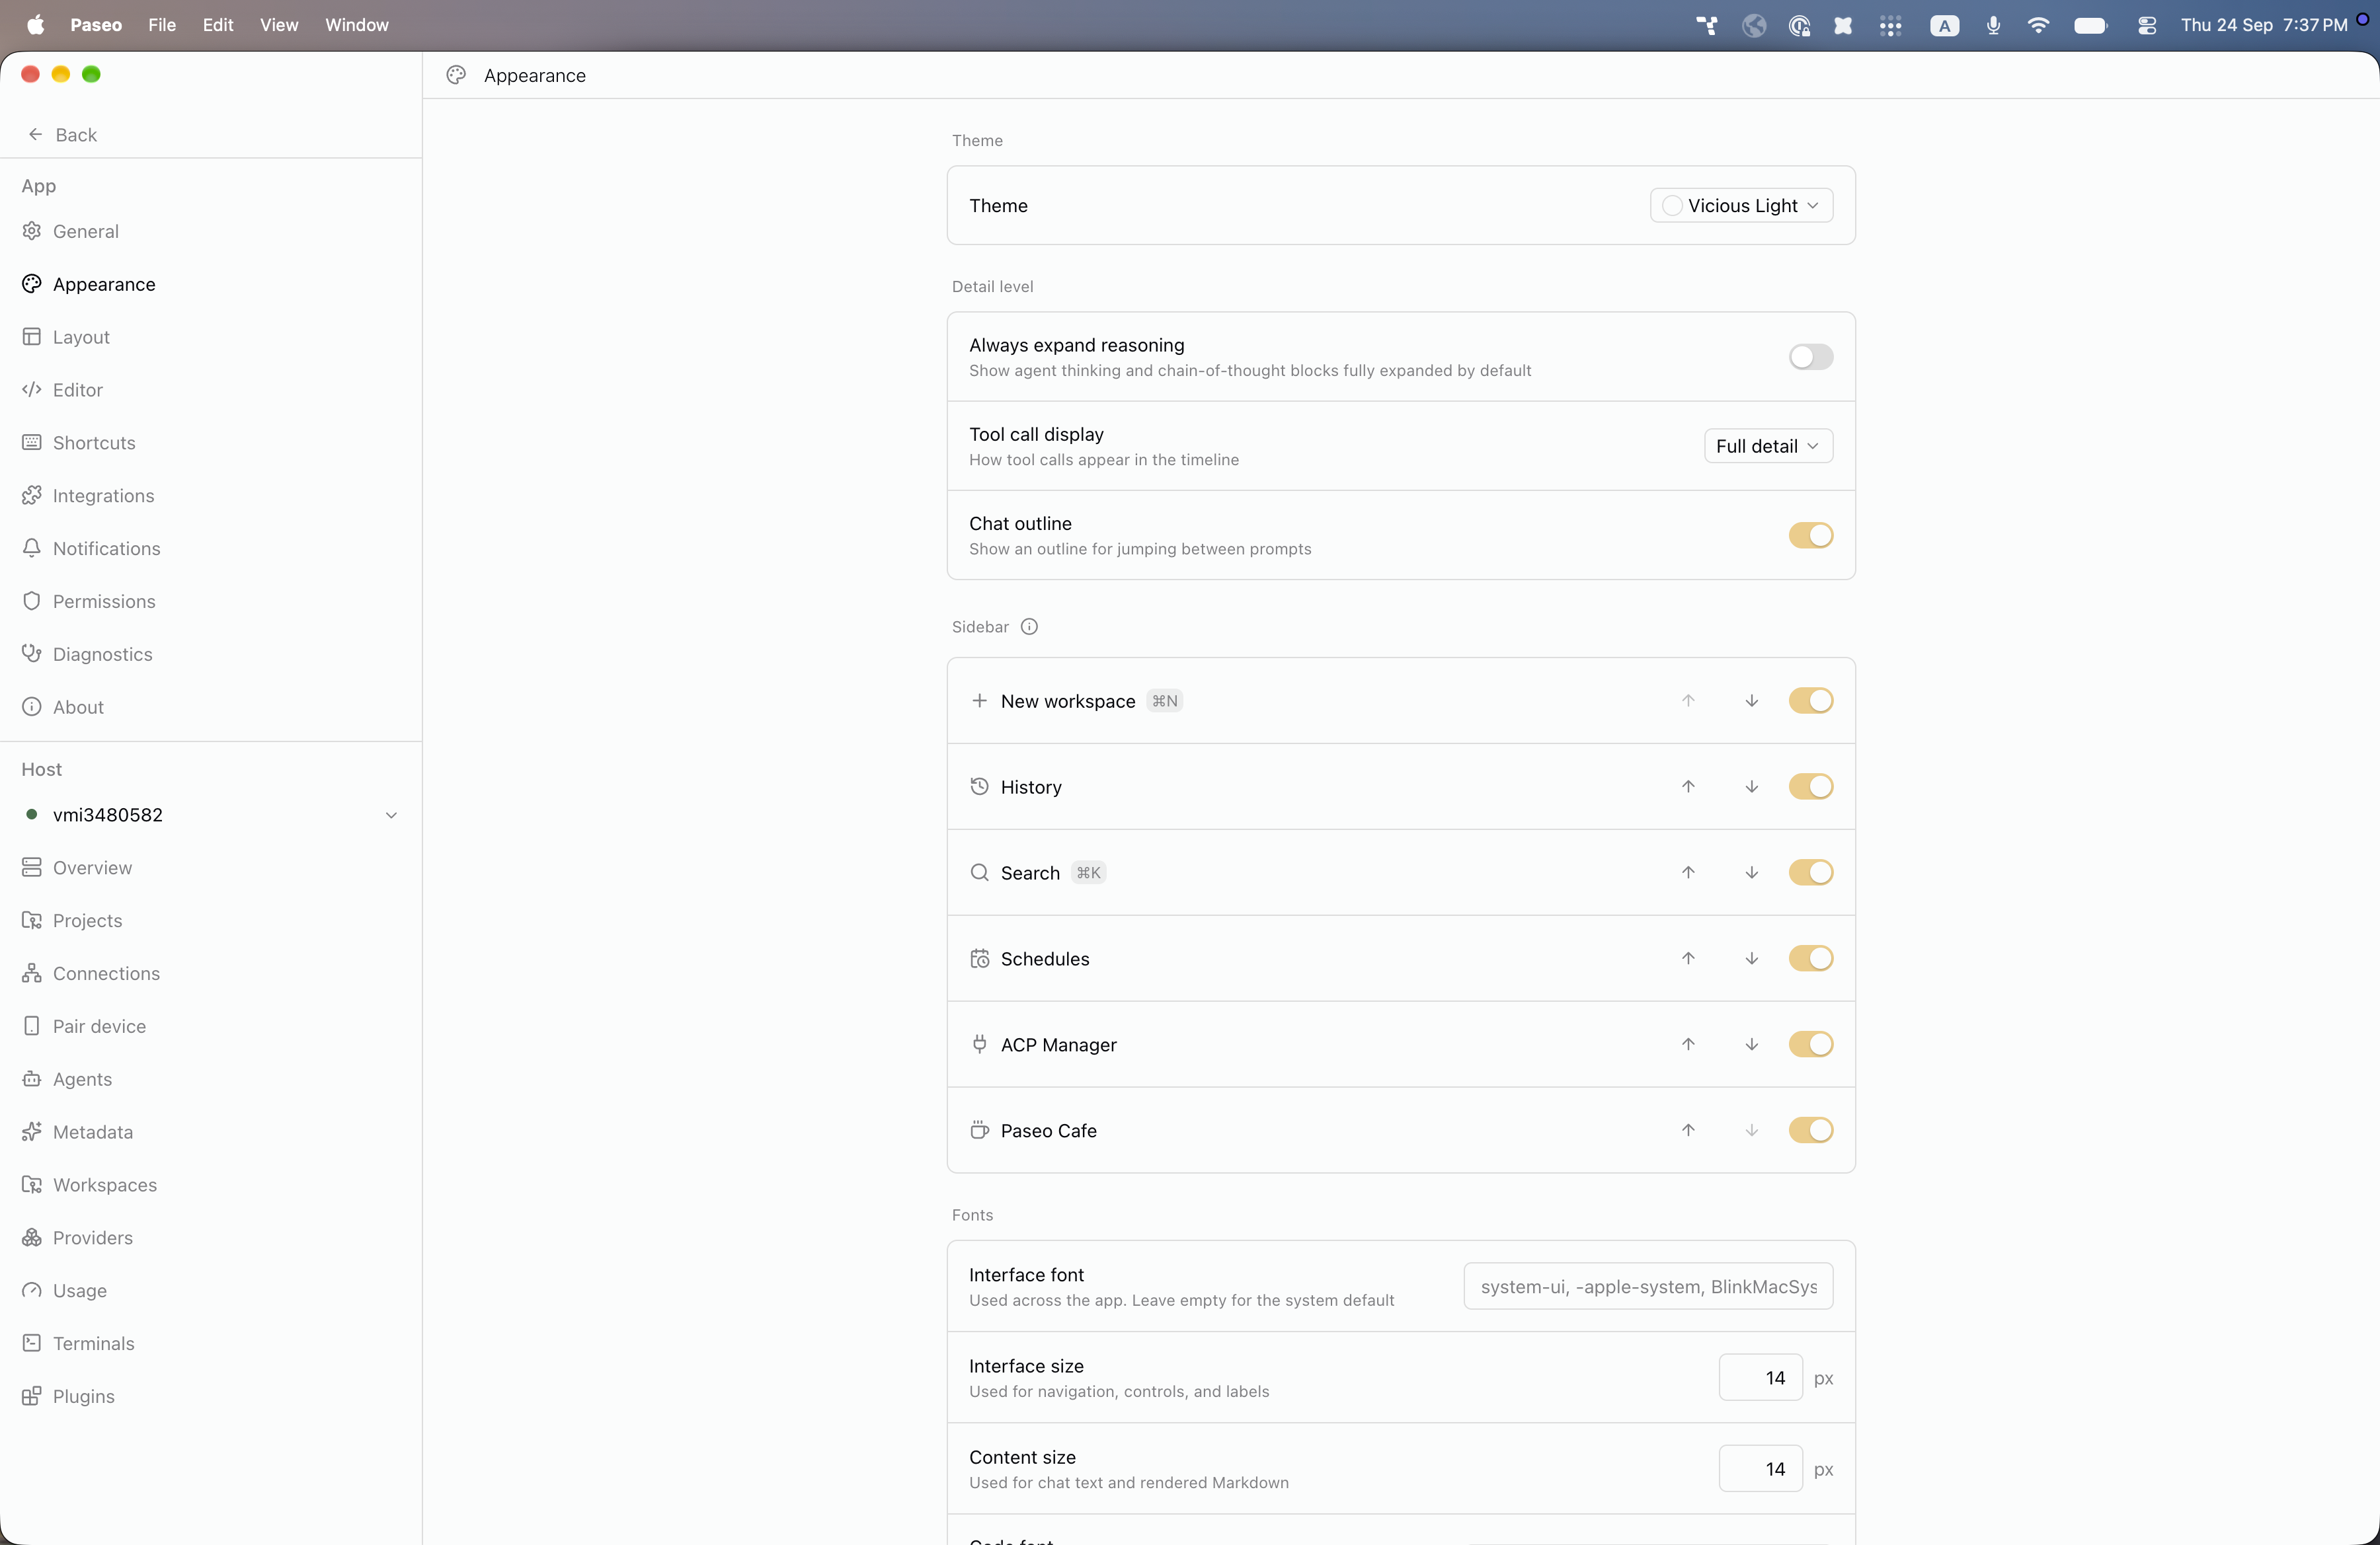Move Search down in sidebar order
The height and width of the screenshot is (1545, 2380).
pyautogui.click(x=1752, y=872)
